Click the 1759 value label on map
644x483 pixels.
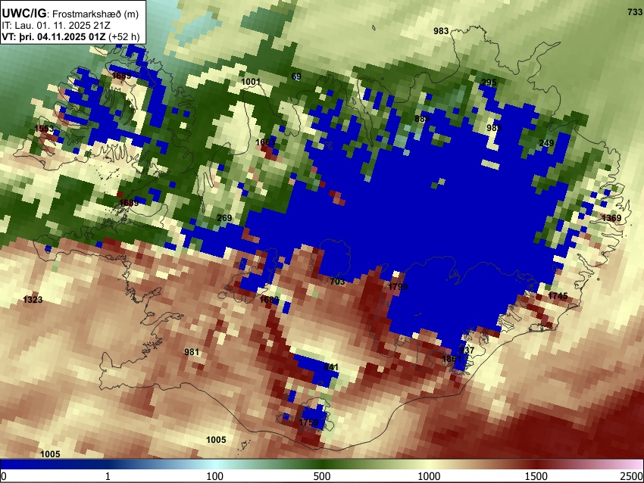coord(308,422)
